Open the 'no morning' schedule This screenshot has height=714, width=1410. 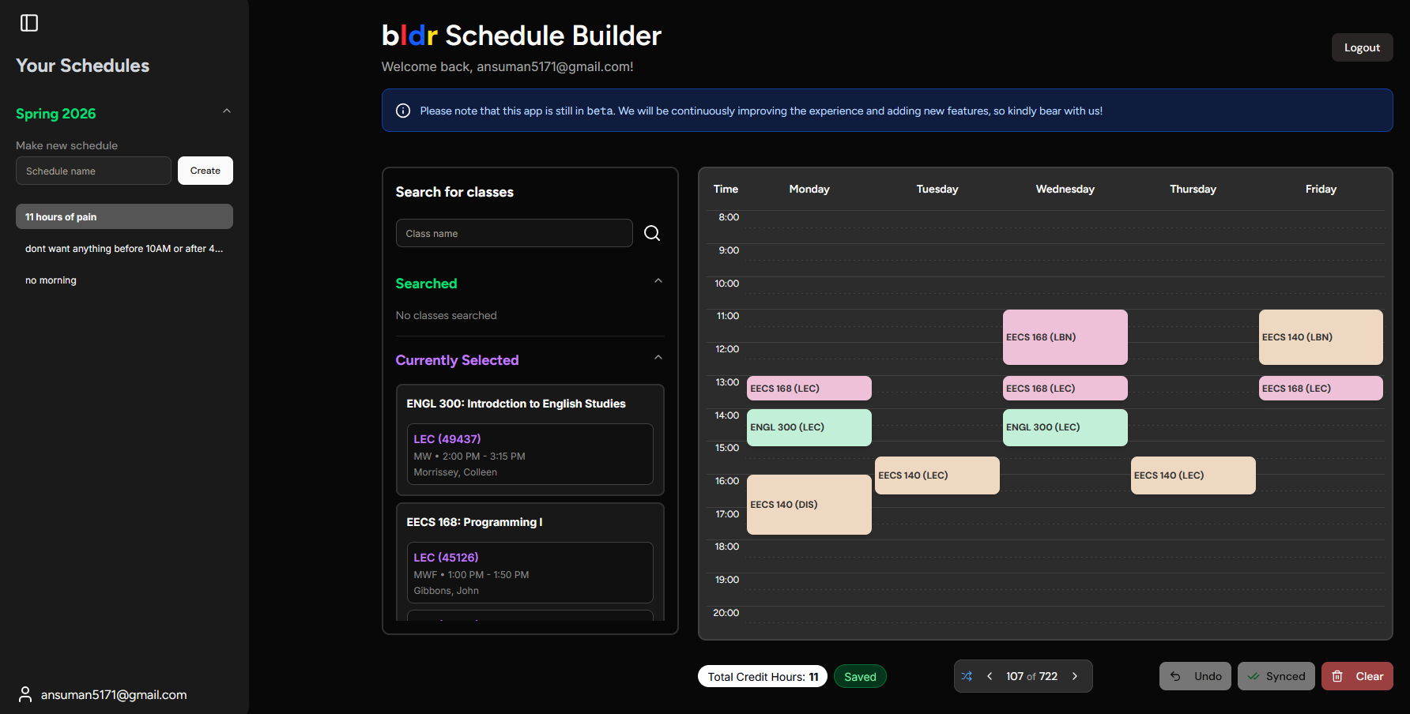pyautogui.click(x=51, y=280)
